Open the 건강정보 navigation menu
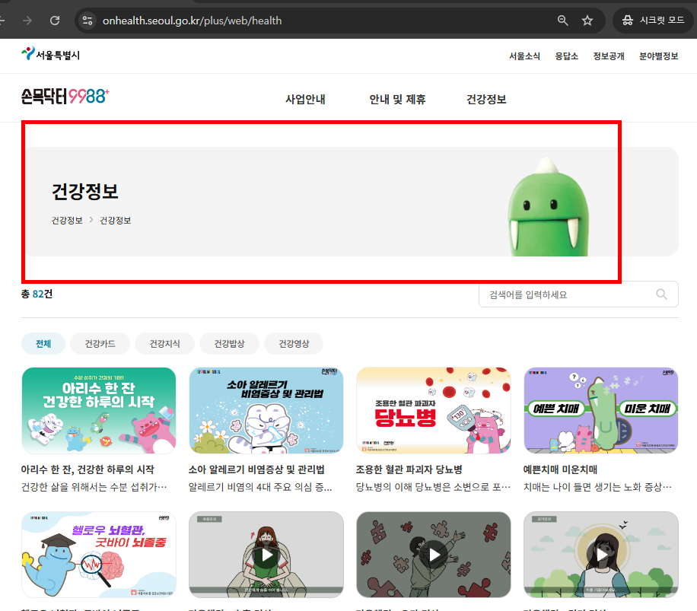The width and height of the screenshot is (697, 611). 486,98
